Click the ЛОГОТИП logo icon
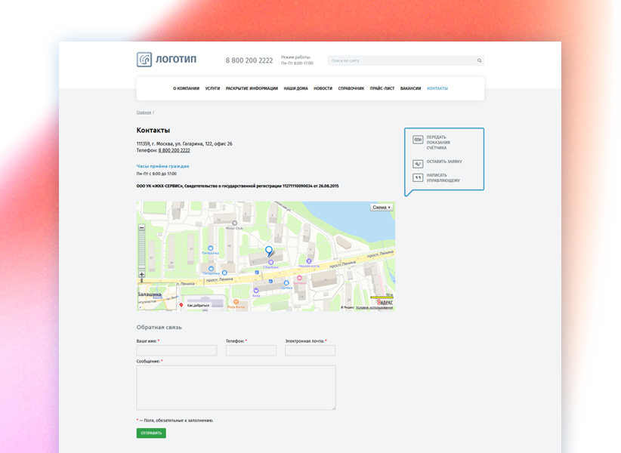Image resolution: width=621 pixels, height=453 pixels. point(144,60)
